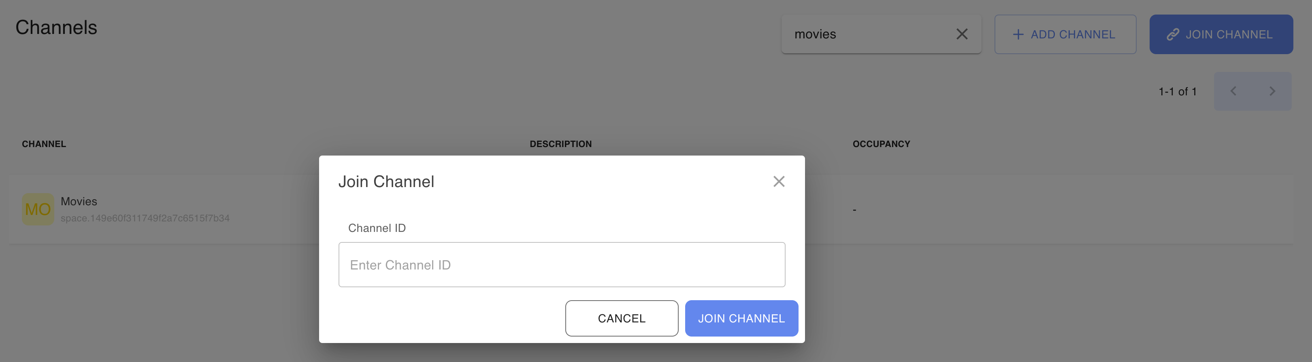This screenshot has width=1312, height=362.
Task: Click the OCCUPANCY column header
Action: pyautogui.click(x=881, y=144)
